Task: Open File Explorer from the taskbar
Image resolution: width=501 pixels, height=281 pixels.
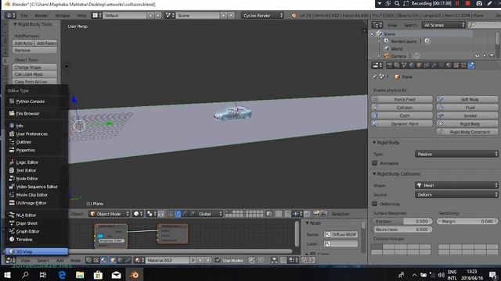Action: pyautogui.click(x=80, y=274)
